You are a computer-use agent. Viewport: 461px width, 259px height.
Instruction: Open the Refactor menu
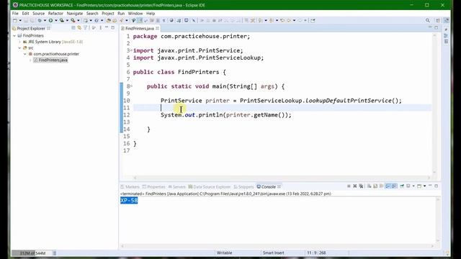(55, 13)
